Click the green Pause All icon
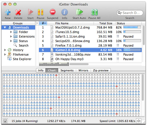 click(x=94, y=12)
